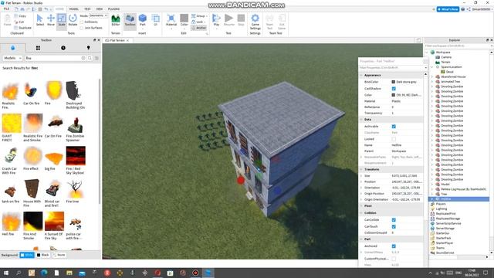This screenshot has width=494, height=278.
Task: Open the Toolbox Recent clock tab
Action: point(63,48)
